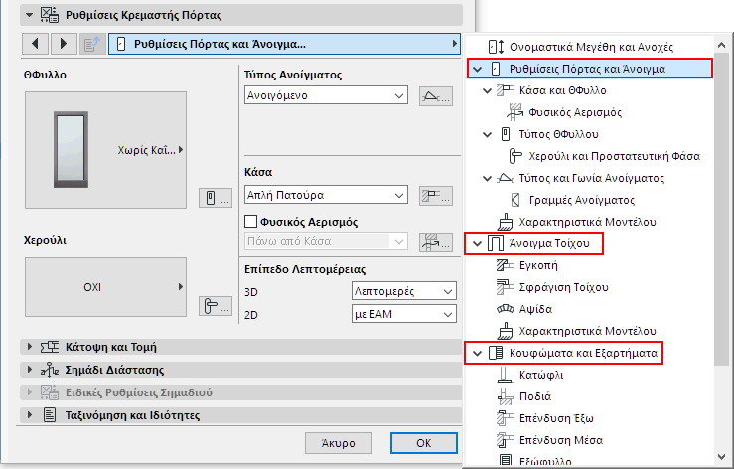Click frame settings icon beside Απλή Πατούρα
The width and height of the screenshot is (734, 469).
pos(430,195)
